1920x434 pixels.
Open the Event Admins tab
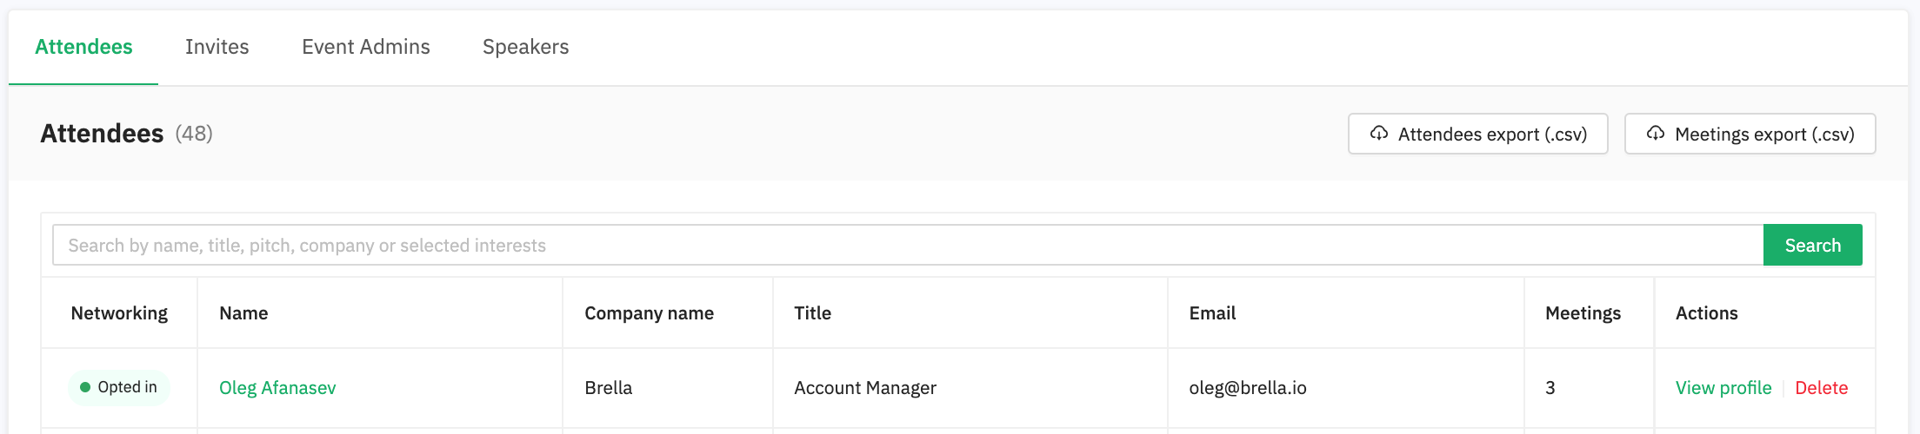(x=366, y=47)
